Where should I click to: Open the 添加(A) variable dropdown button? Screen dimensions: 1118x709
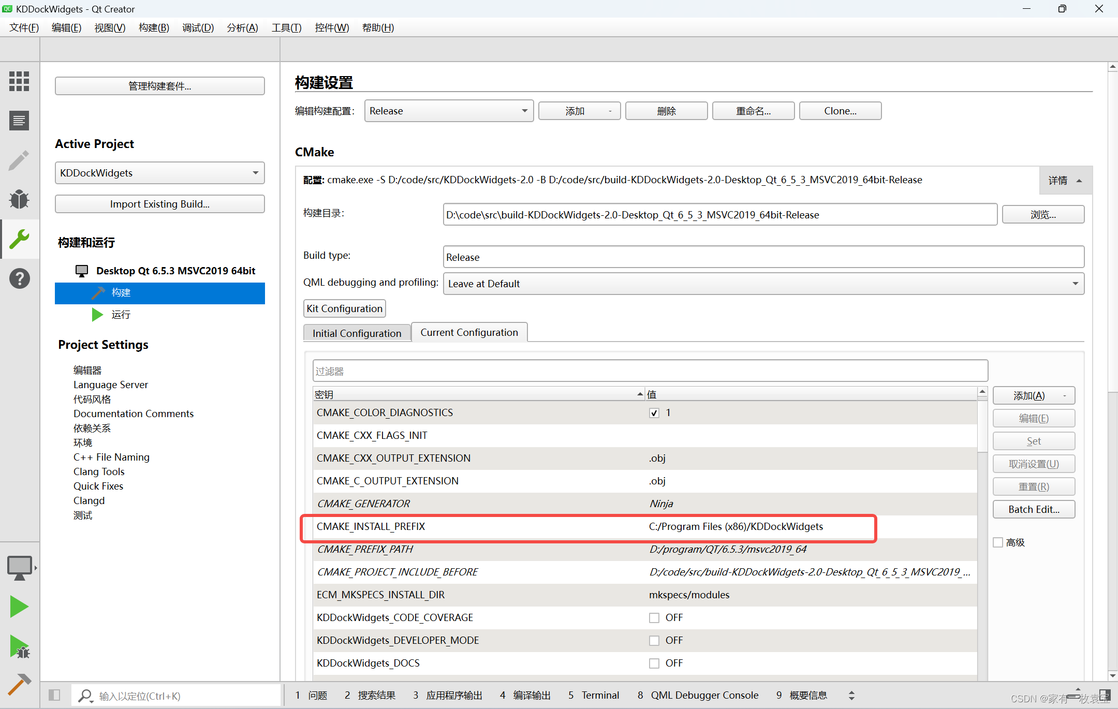1034,395
